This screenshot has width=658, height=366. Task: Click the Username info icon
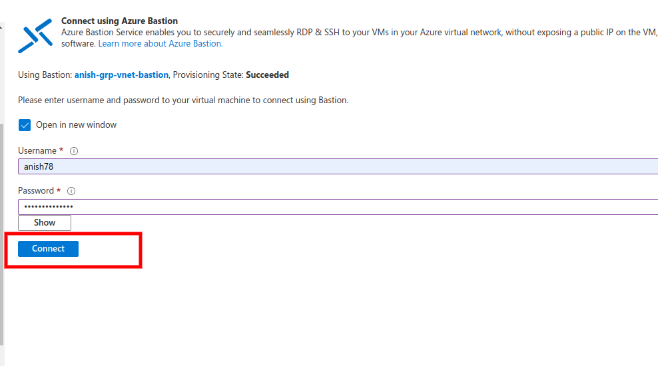(x=74, y=151)
